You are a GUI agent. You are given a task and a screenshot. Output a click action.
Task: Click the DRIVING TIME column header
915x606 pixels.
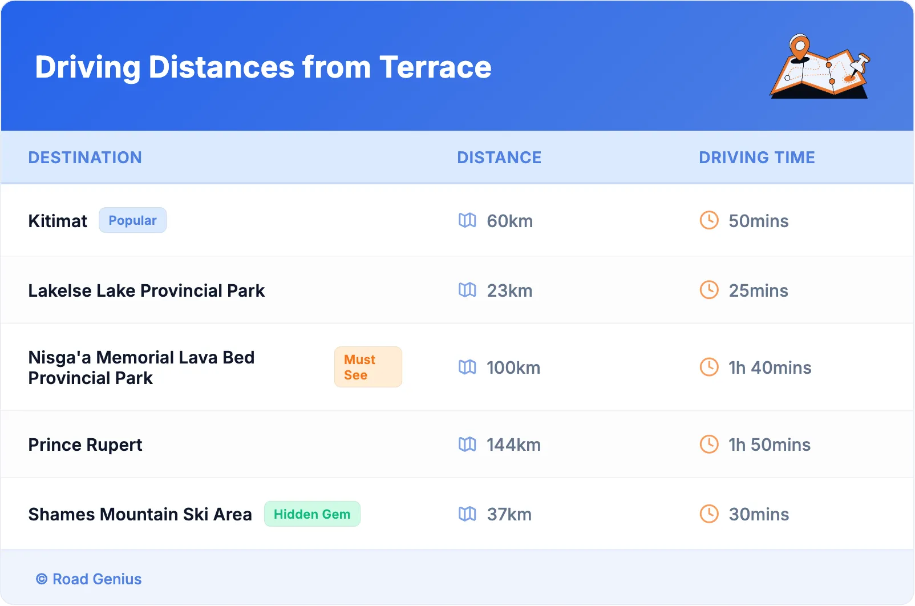(x=757, y=157)
